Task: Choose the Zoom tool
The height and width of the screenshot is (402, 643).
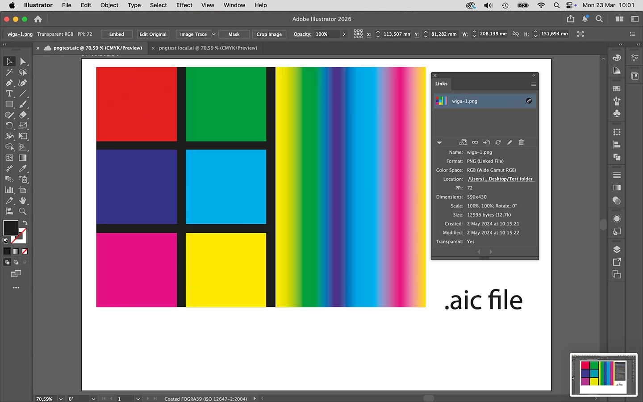Action: click(x=23, y=211)
